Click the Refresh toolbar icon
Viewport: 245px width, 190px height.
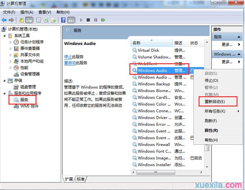coord(46,20)
